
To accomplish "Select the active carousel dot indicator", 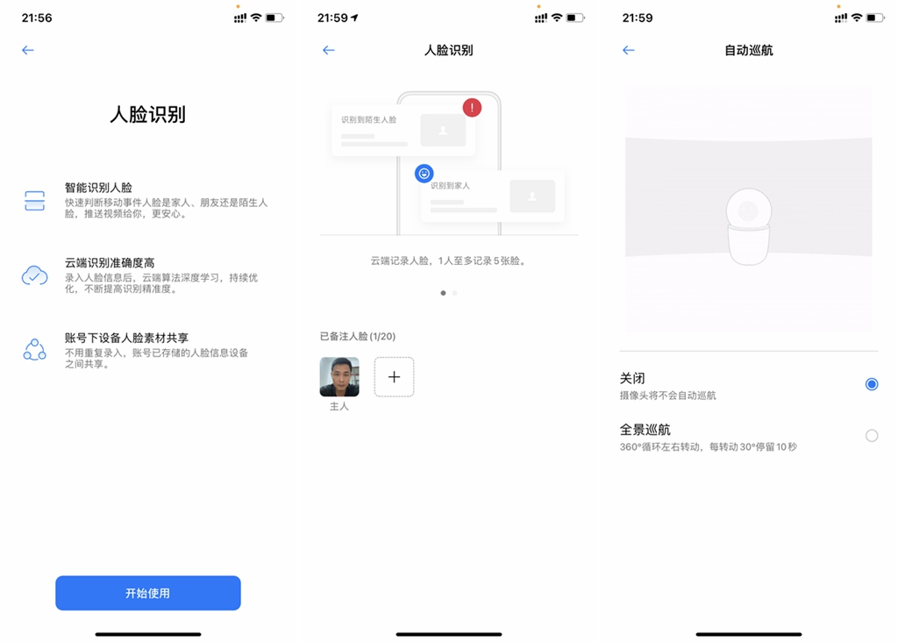I will point(443,293).
